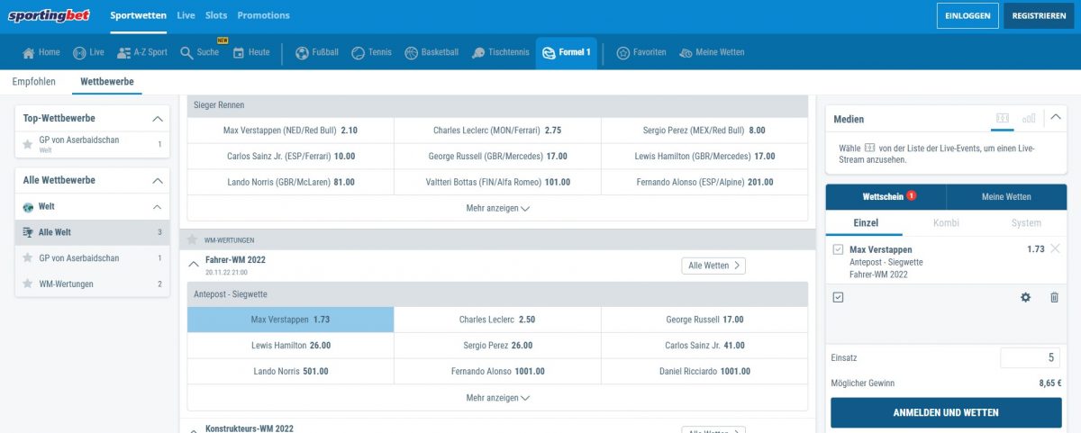Expand Mehr anzeigen under Sieger Rennen

(497, 208)
